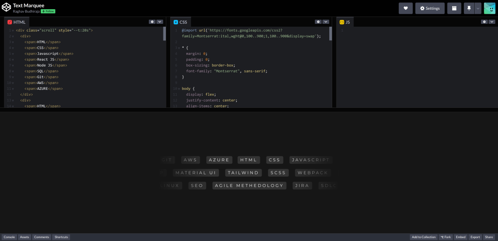Viewport: 498px width, 241px height.
Task: Click the CodePen logo icon
Action: pos(6,7)
